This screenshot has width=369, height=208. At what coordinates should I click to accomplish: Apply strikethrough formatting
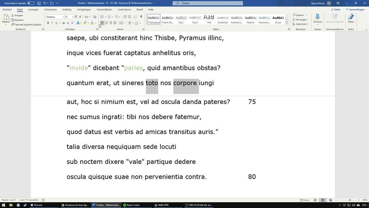coord(63,23)
